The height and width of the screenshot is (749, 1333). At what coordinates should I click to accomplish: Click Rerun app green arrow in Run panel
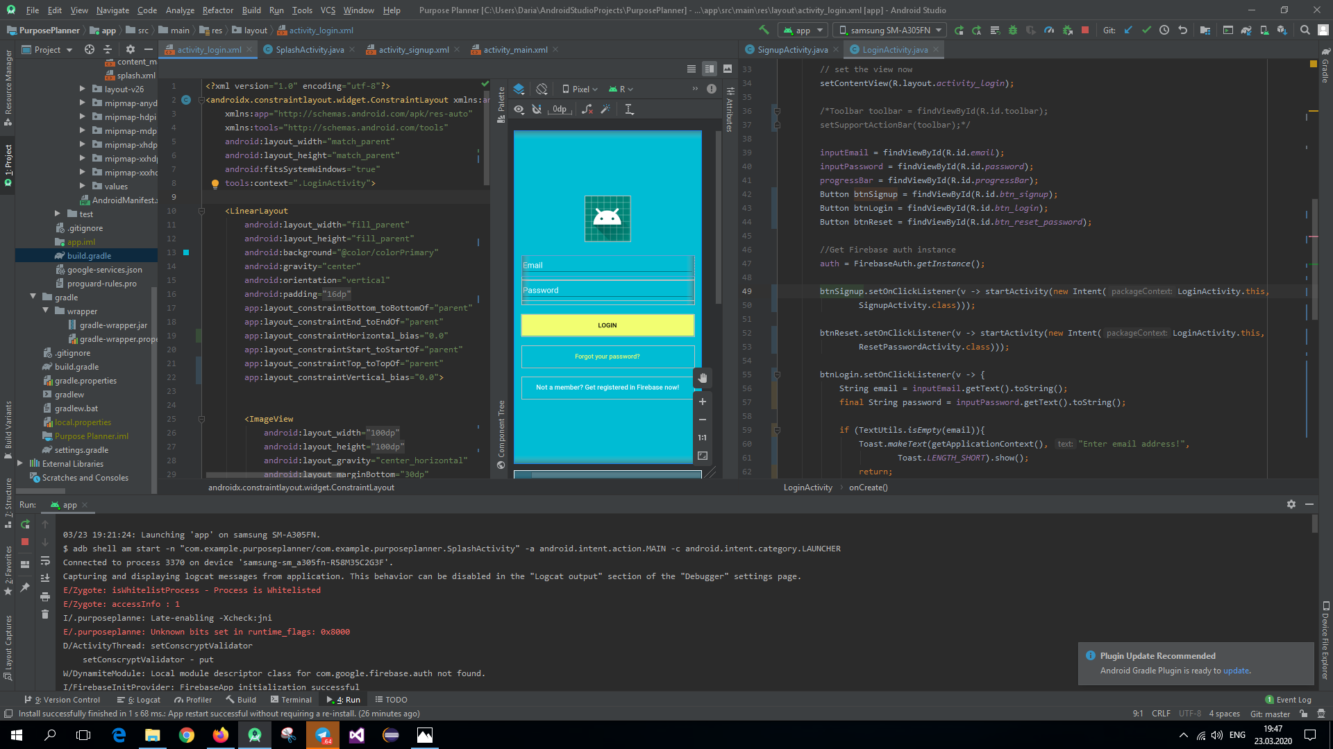point(25,524)
